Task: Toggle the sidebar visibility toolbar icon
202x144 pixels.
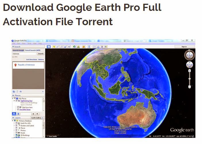Action: click(x=49, y=47)
